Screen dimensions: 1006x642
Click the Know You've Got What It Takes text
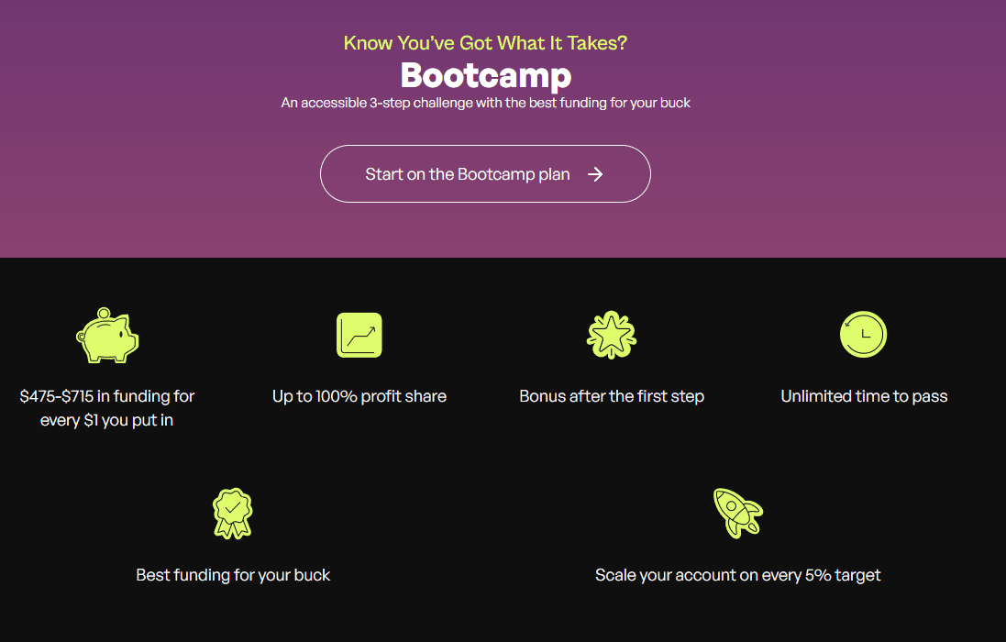pos(485,42)
